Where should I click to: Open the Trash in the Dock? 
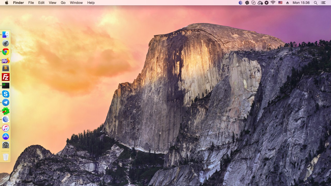(6, 157)
